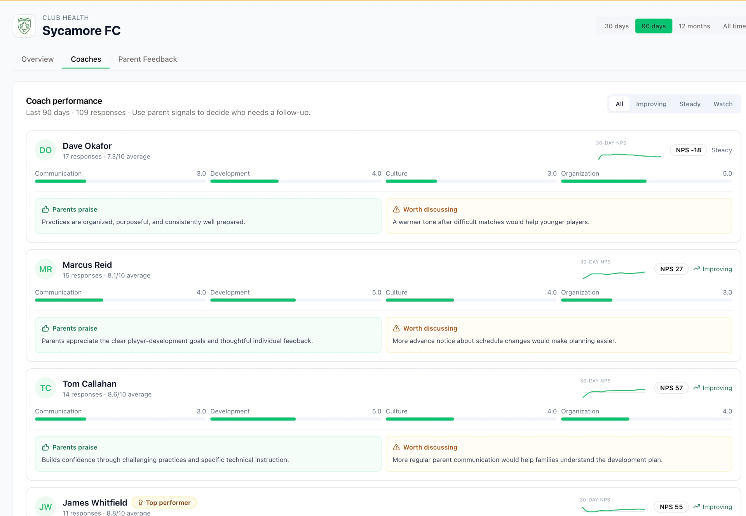Click Dave Okafor's 30-day NPS sparkline
The width and height of the screenshot is (746, 516).
click(629, 156)
